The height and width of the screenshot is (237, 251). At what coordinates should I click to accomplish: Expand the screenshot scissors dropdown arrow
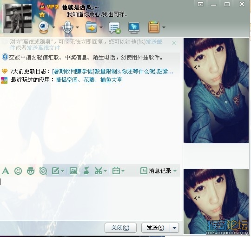[106, 171]
